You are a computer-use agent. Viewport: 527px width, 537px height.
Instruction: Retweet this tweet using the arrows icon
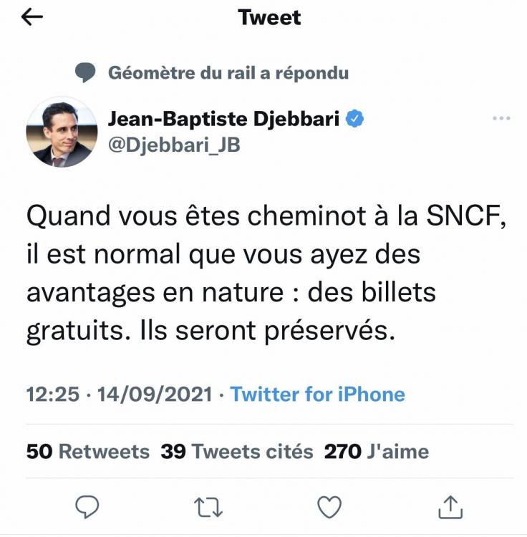click(x=208, y=508)
